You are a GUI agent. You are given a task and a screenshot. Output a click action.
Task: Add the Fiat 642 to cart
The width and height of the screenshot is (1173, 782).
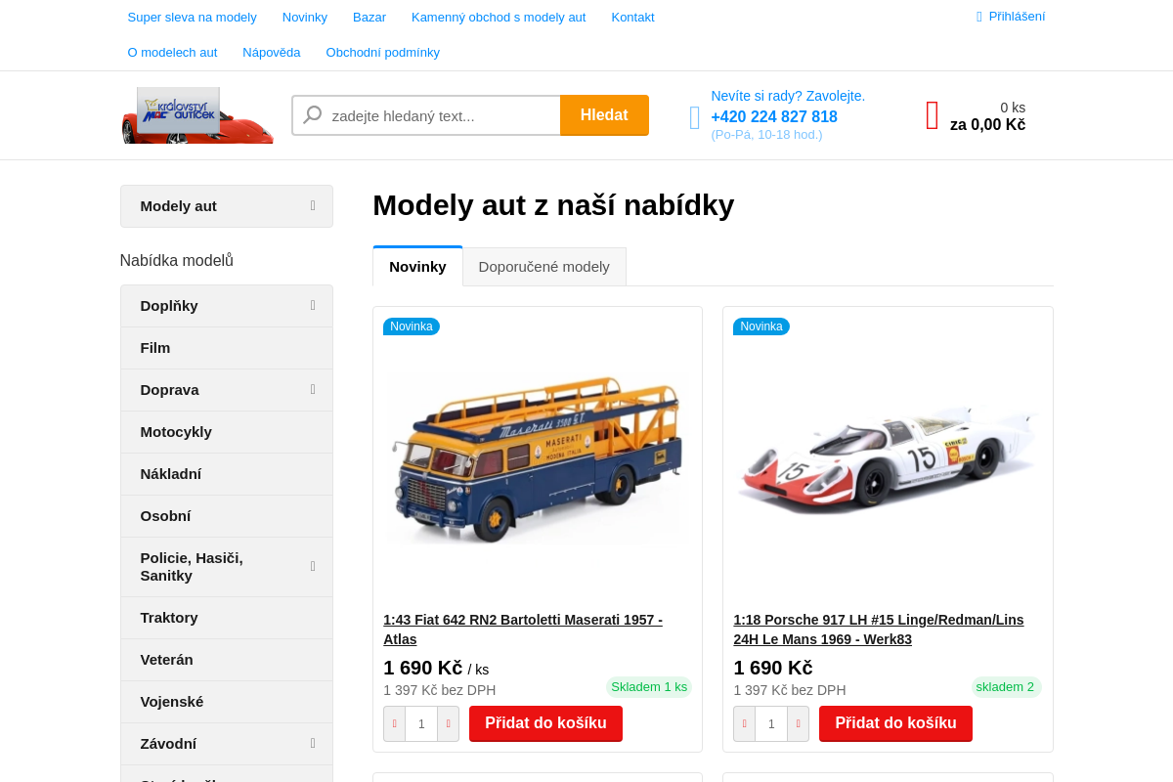(x=545, y=723)
